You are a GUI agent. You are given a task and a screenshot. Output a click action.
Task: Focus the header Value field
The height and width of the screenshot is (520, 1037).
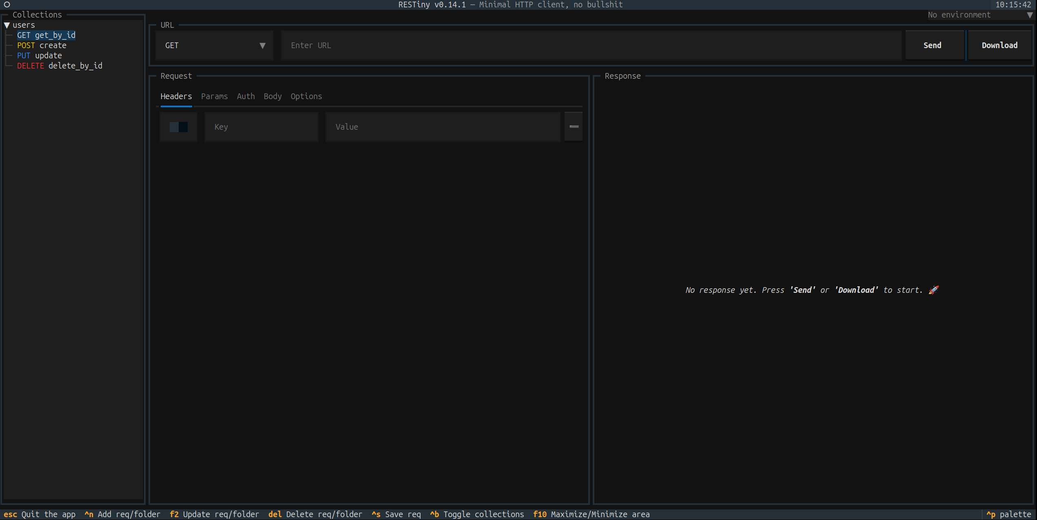pos(443,127)
